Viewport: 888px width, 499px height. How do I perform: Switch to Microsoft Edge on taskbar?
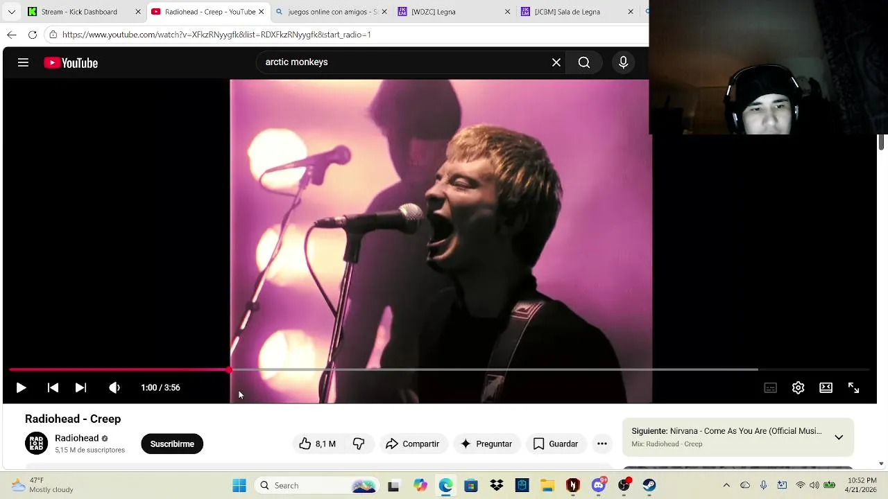tap(445, 486)
